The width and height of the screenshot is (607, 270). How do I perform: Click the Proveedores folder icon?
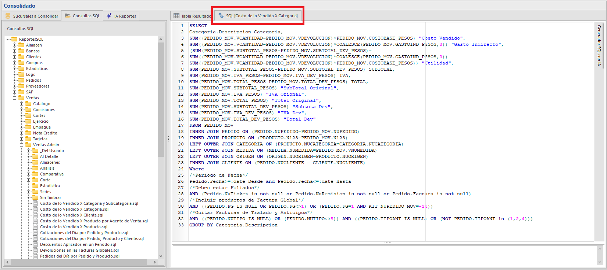[x=21, y=86]
